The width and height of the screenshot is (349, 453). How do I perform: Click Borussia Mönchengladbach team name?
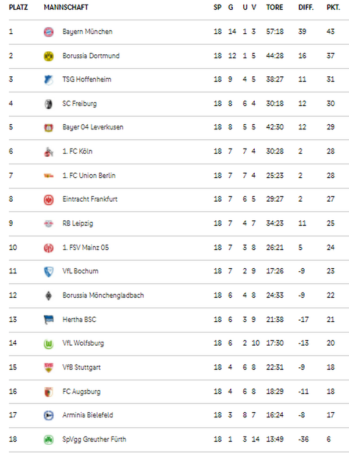click(103, 296)
